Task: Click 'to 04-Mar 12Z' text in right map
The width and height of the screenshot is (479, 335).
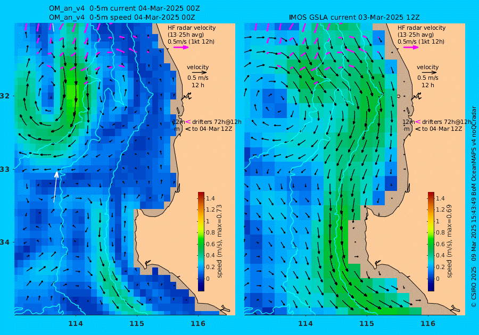Action: (442, 129)
